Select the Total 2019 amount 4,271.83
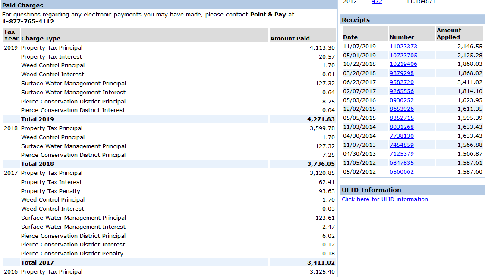The height and width of the screenshot is (277, 488). (x=321, y=119)
